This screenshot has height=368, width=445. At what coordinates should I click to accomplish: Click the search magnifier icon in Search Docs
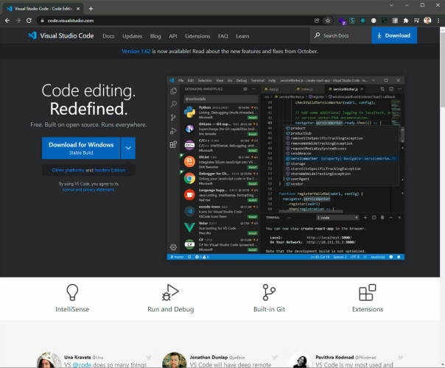[x=318, y=35]
